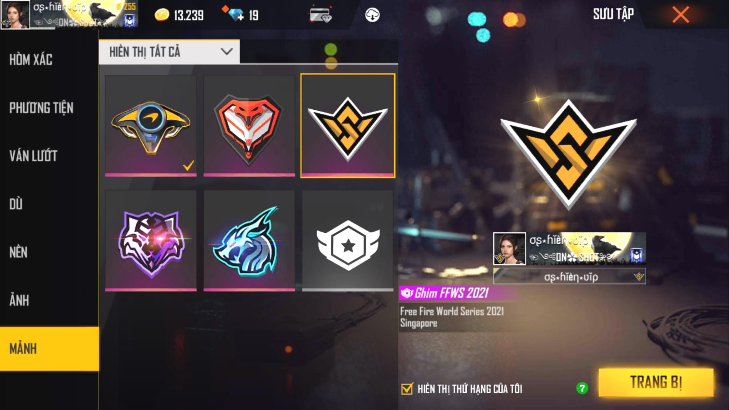Open the green question mark help

[x=582, y=388]
